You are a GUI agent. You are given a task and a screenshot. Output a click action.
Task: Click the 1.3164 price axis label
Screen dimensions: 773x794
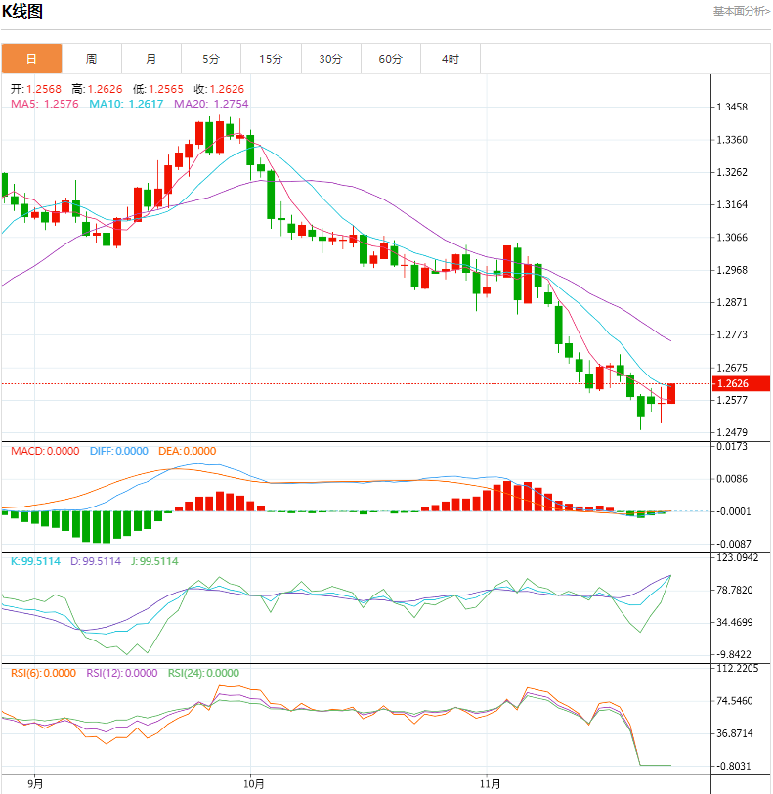[732, 204]
